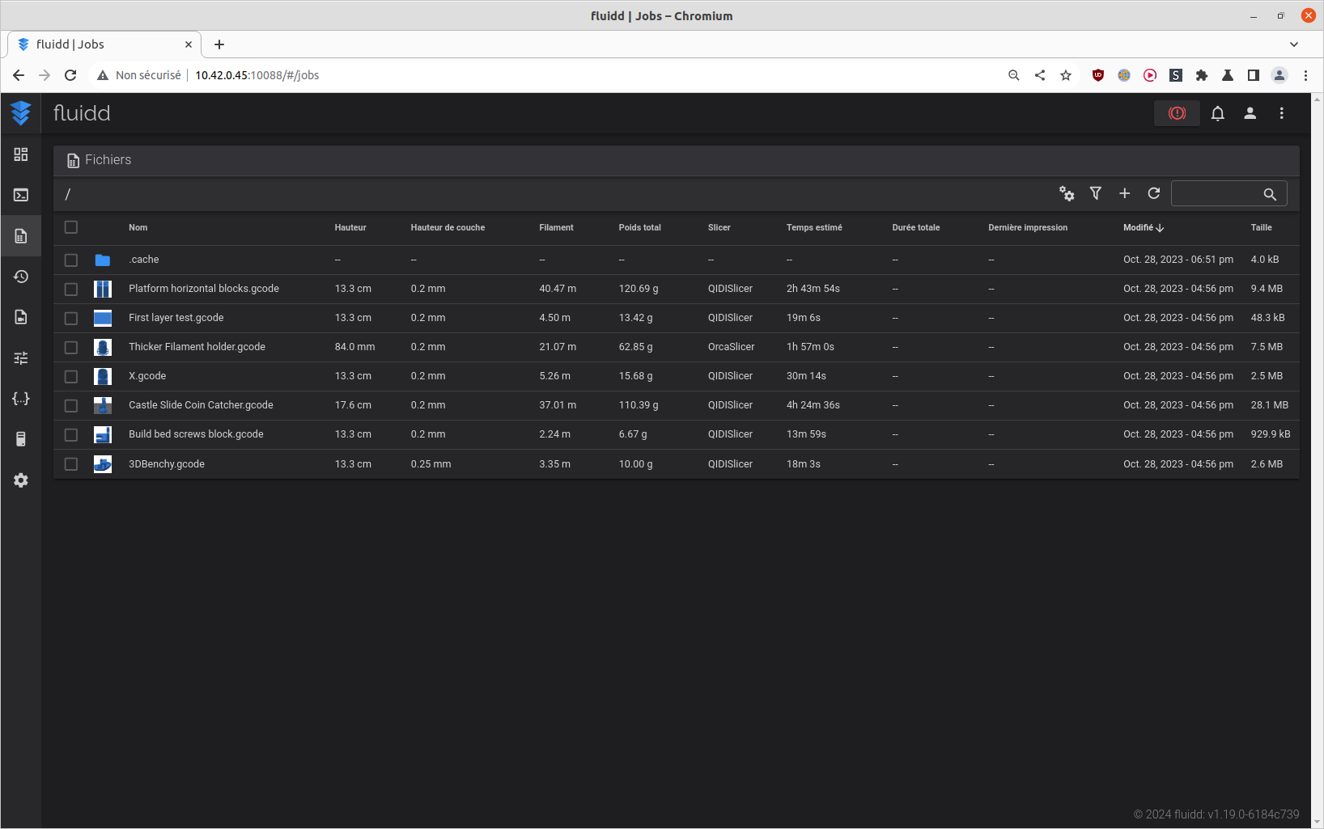Open the .cache folder
Viewport: 1324px width, 829px height.
tap(144, 260)
